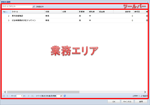
Task: Sort by the タイトル column header
Action: 28,12
